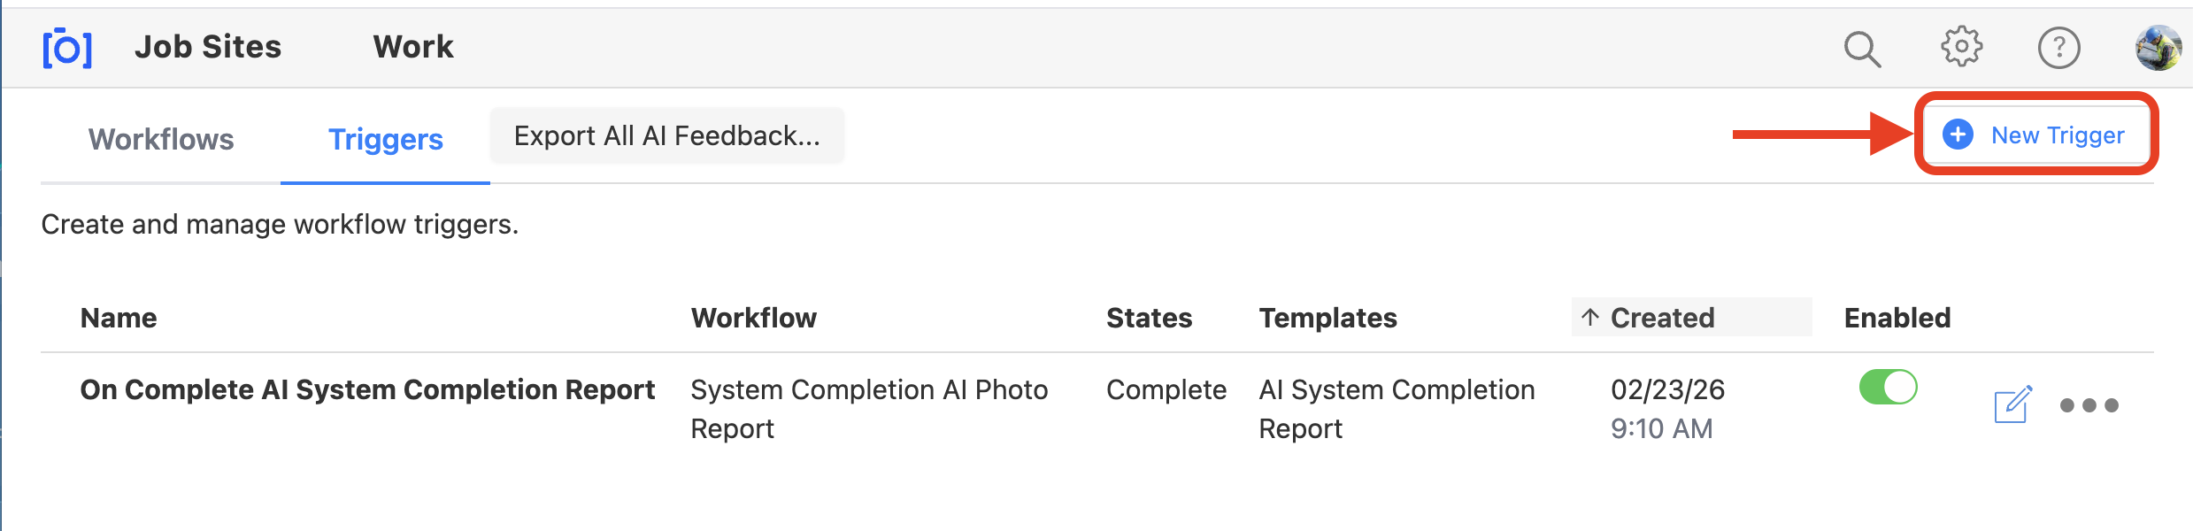
Task: Click the Name column header
Action: 119,318
